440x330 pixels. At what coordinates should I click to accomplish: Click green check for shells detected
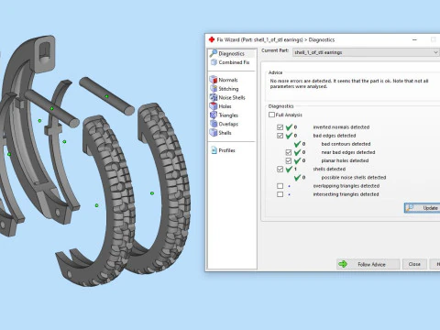pyautogui.click(x=289, y=169)
